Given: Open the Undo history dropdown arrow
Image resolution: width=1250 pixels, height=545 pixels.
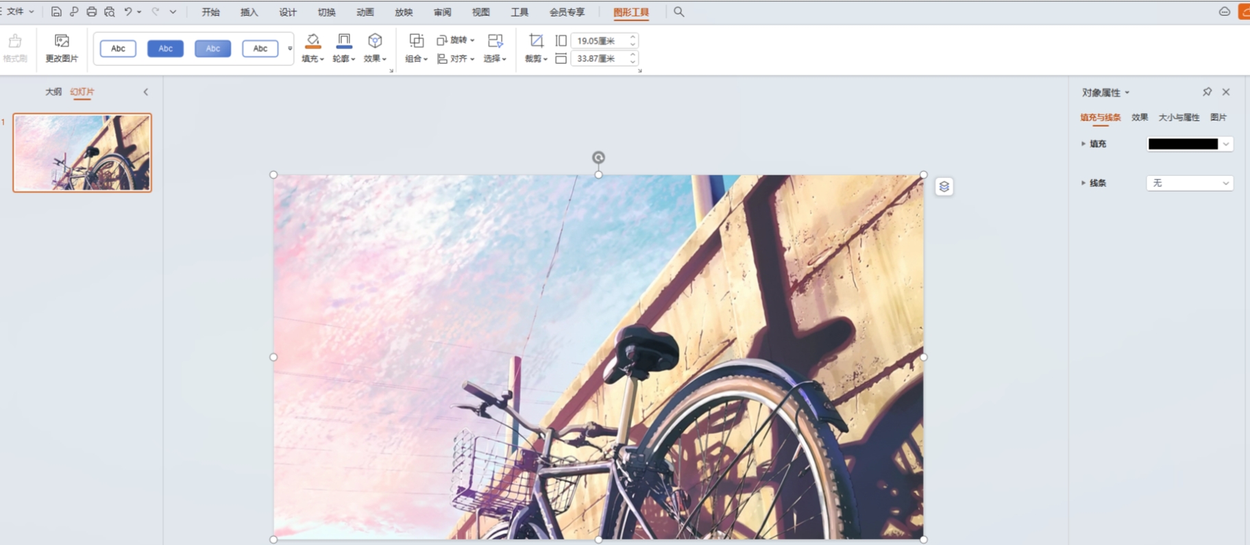Looking at the screenshot, I should 139,12.
